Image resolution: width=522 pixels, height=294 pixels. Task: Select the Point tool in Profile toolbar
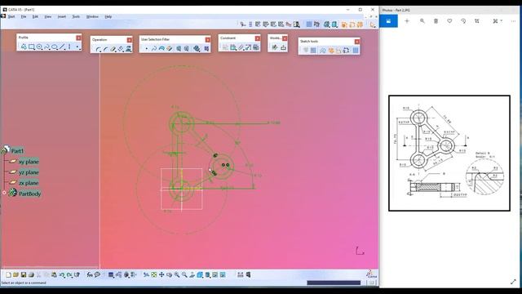tap(77, 47)
